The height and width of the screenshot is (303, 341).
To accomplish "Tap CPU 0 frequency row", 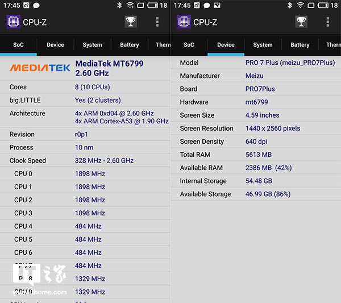I will coord(85,174).
